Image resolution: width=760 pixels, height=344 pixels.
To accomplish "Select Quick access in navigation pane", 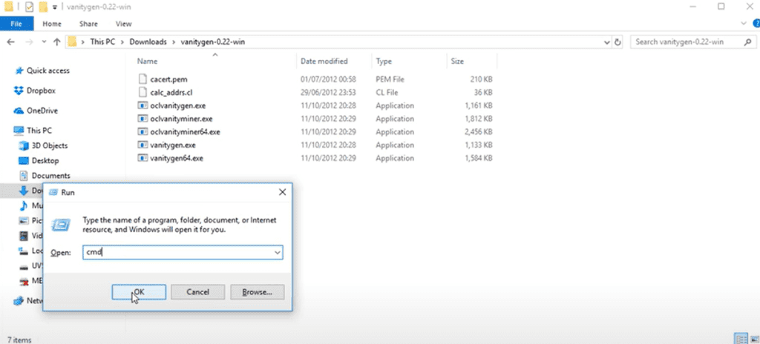I will click(47, 70).
